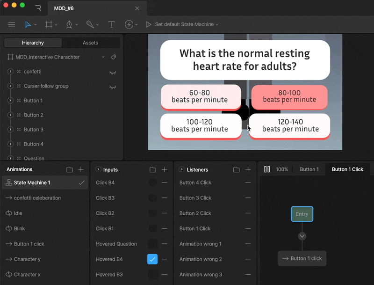Switch to the Assets tab
The image size is (374, 285).
click(x=90, y=43)
